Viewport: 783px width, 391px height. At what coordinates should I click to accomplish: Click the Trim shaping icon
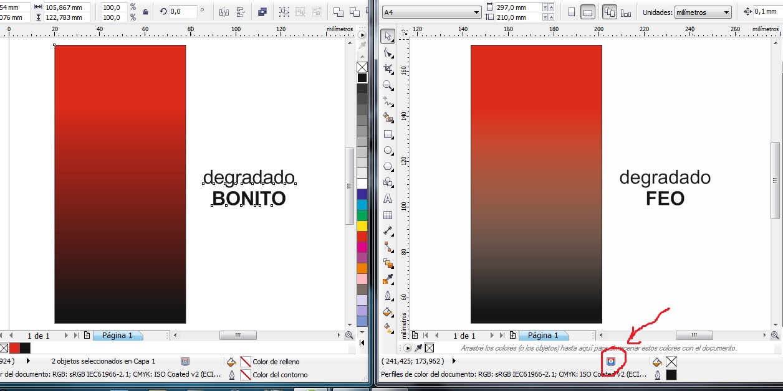[355, 12]
